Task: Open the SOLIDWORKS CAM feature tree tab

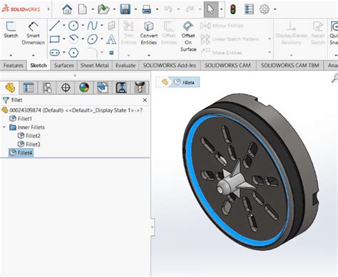Action: point(103,88)
